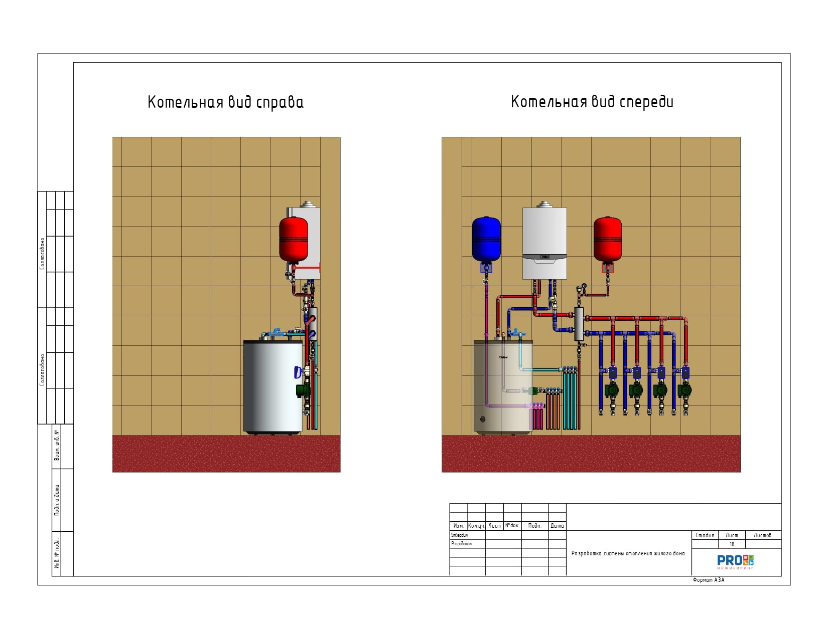Click the red floor area of the front view

[x=591, y=454]
